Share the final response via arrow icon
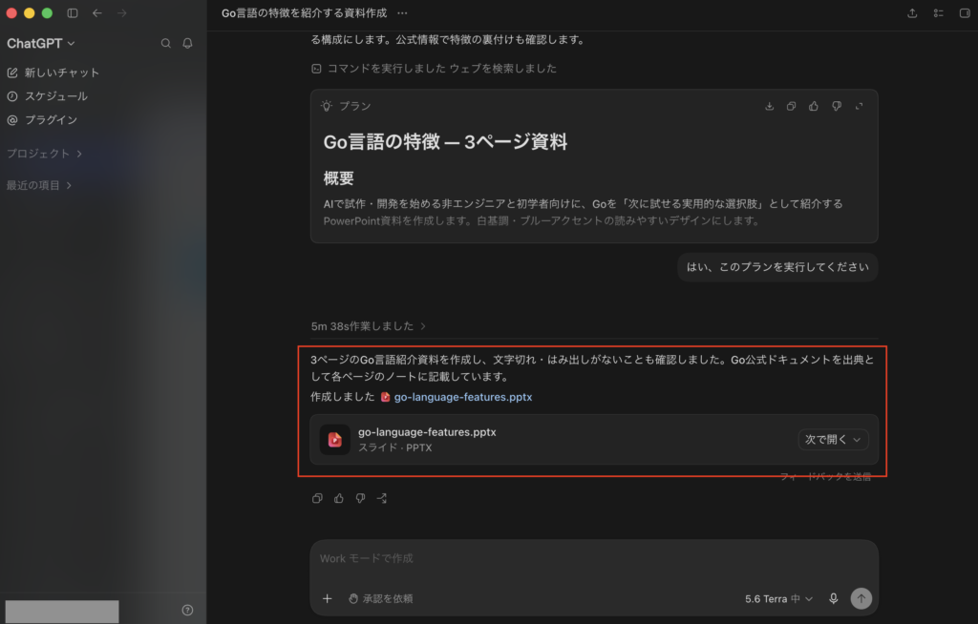The width and height of the screenshot is (978, 624). [382, 498]
